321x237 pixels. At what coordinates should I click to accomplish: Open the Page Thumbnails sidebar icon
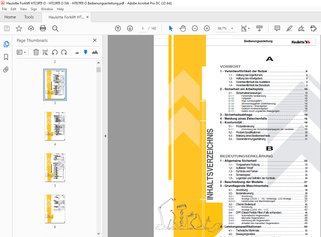click(6, 44)
